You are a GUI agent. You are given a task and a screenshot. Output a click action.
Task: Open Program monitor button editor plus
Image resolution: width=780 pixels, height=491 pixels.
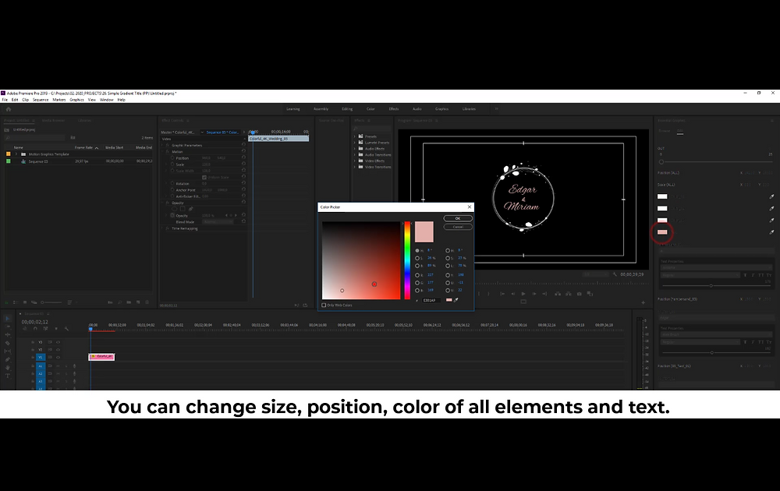click(643, 302)
